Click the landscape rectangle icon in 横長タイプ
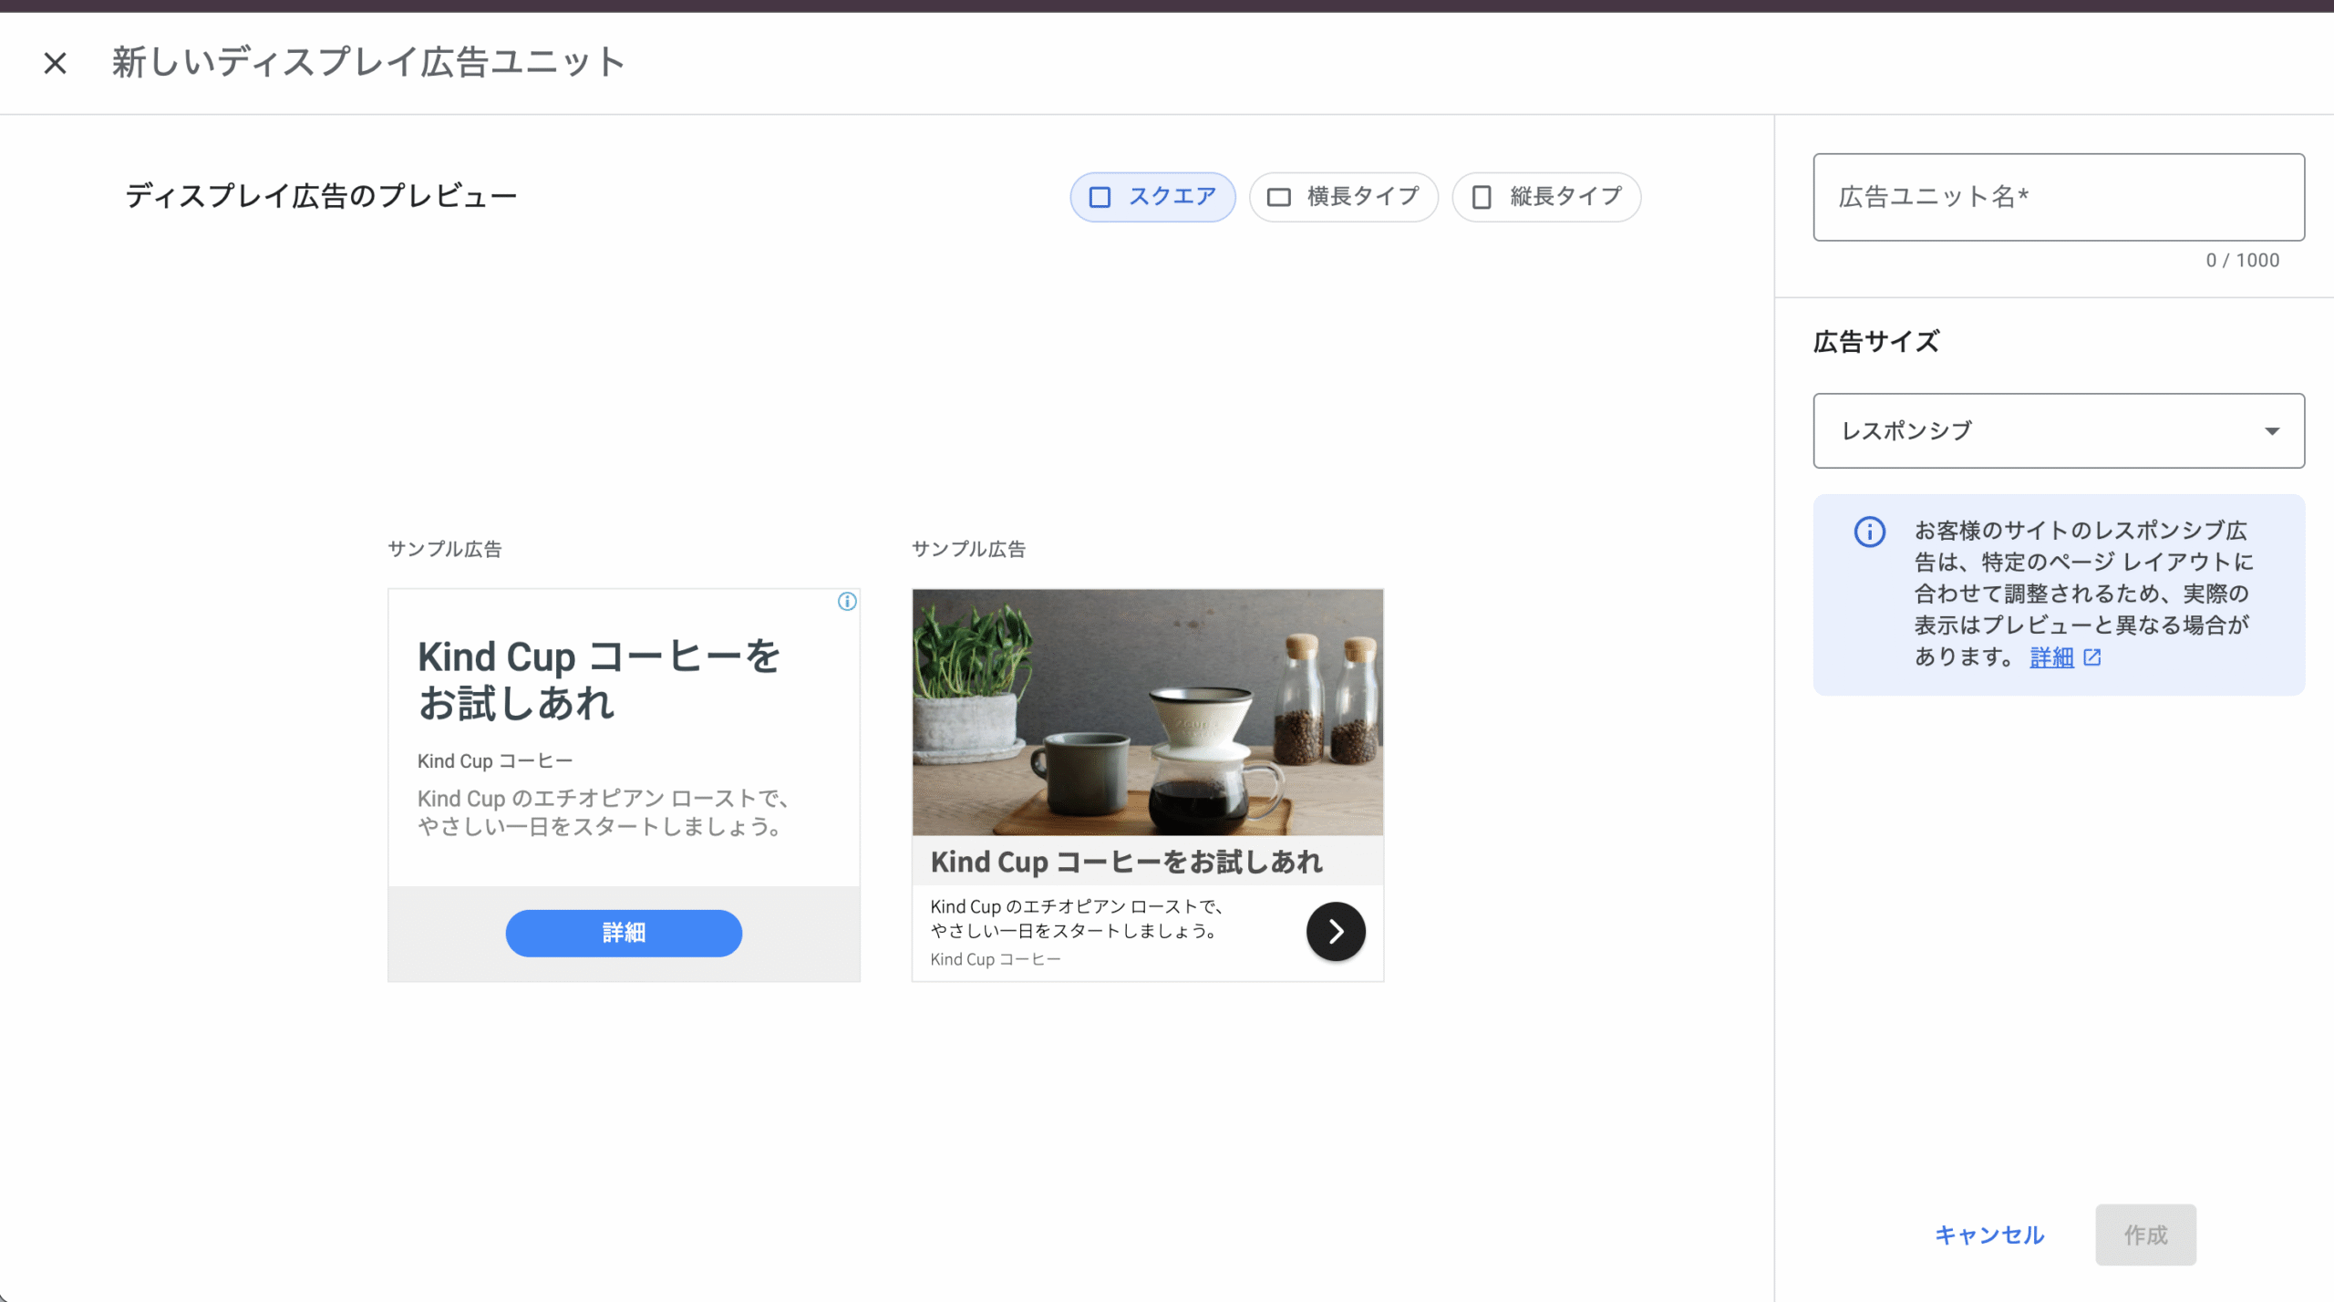 point(1279,197)
